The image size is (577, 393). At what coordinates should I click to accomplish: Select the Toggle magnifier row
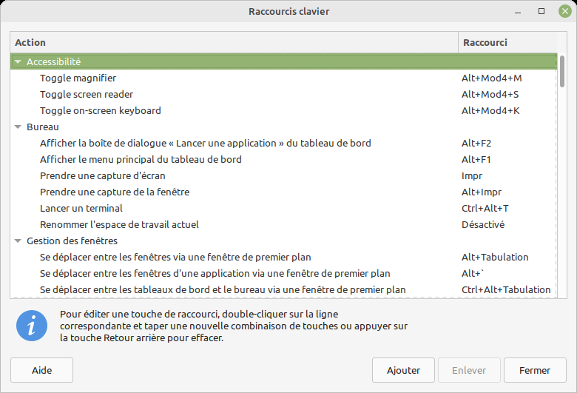coord(78,78)
